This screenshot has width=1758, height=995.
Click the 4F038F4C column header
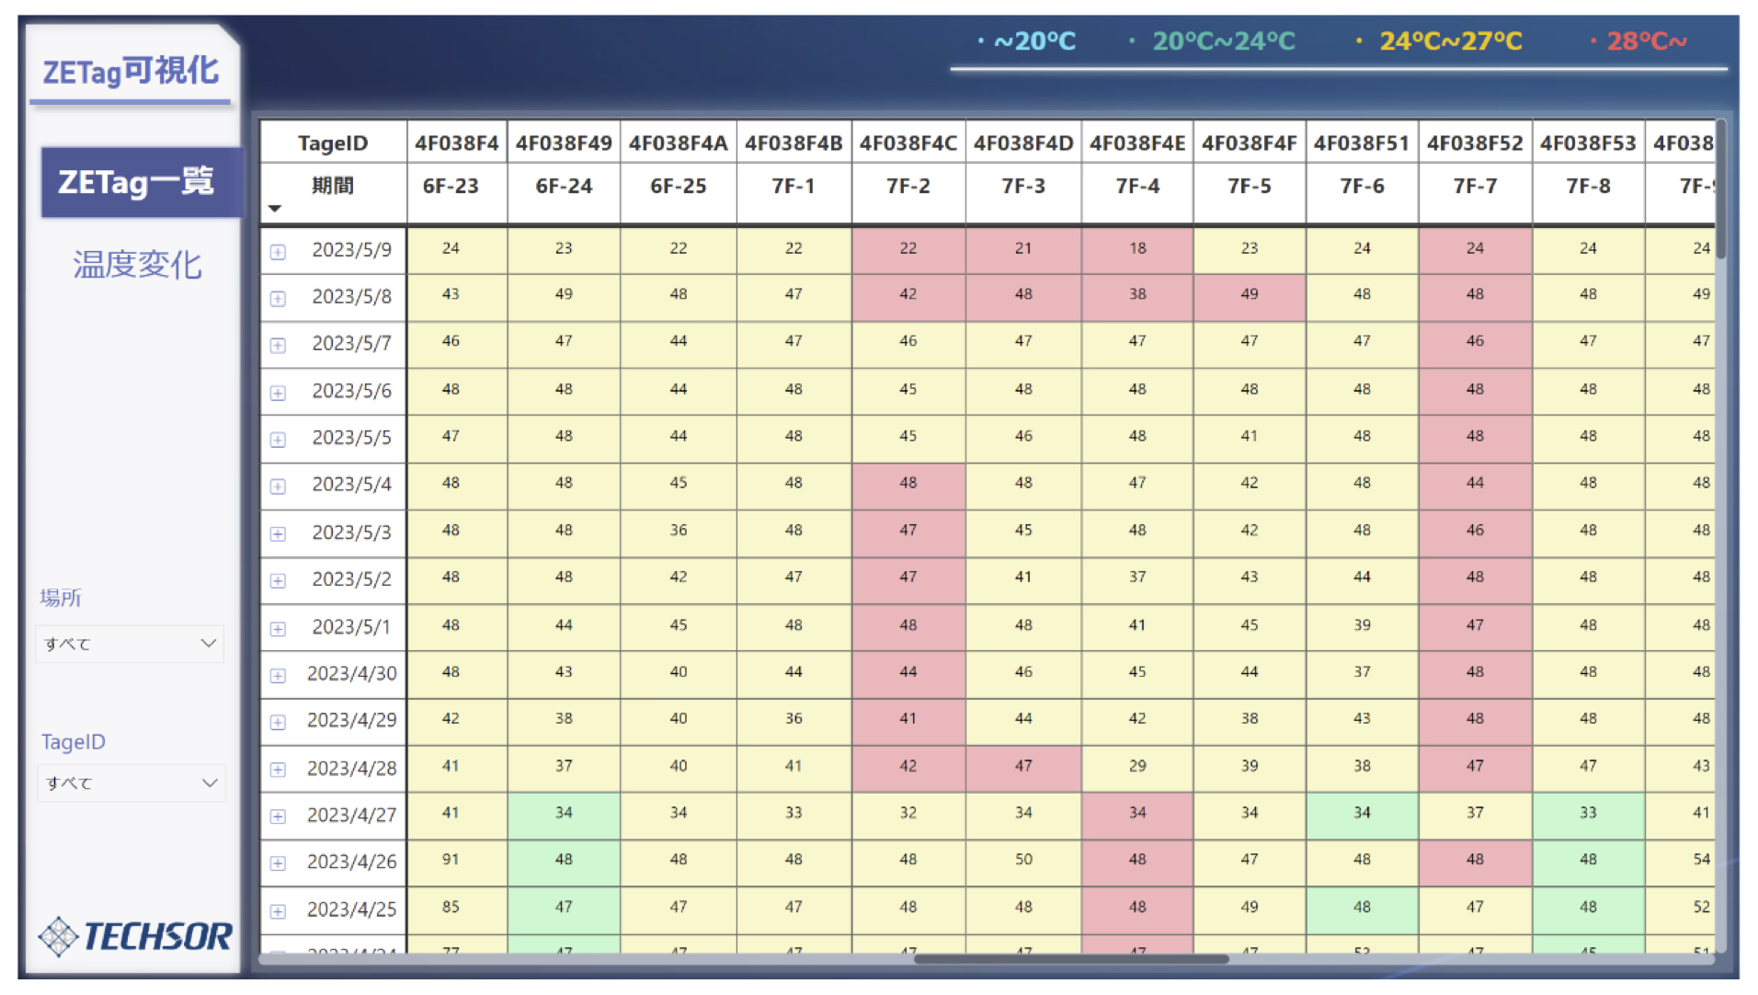pyautogui.click(x=908, y=143)
